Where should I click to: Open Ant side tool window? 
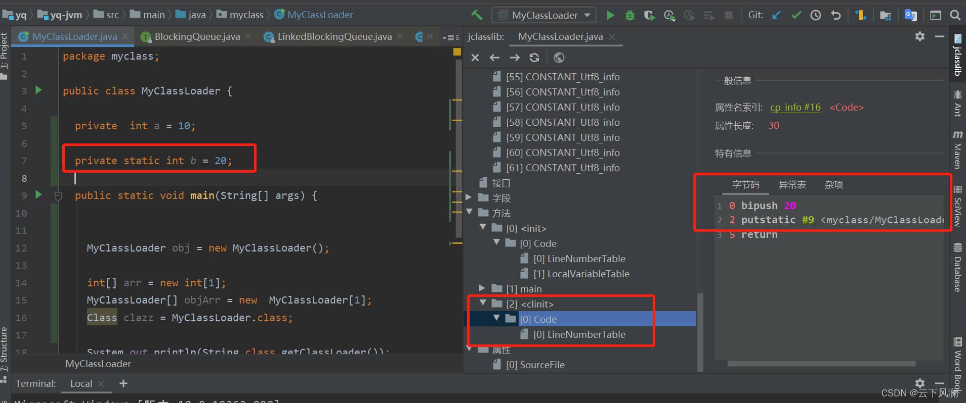point(957,103)
